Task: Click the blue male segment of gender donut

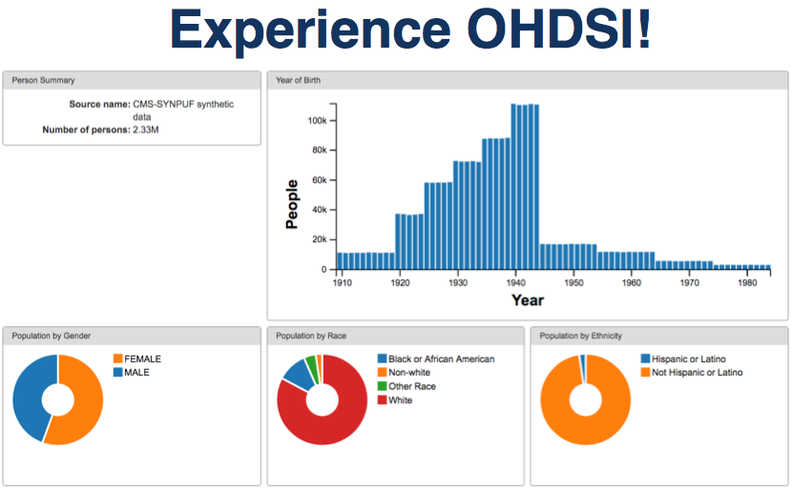Action: (x=27, y=393)
